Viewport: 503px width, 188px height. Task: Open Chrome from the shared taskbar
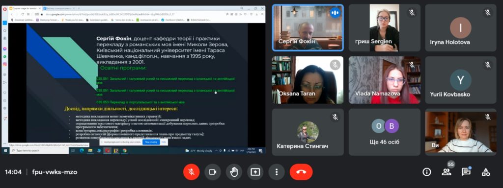coord(124,150)
